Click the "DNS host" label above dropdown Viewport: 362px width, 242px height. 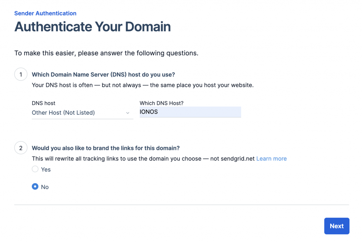coord(43,103)
